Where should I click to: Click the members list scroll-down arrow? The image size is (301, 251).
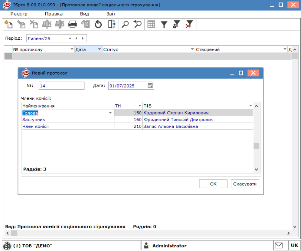tap(256, 170)
